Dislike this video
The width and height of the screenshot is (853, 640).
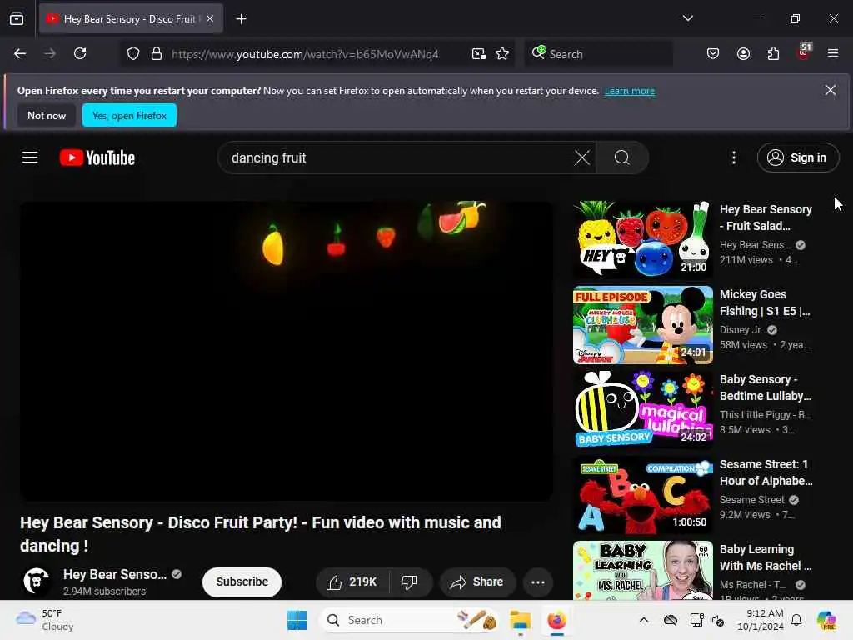(x=409, y=582)
